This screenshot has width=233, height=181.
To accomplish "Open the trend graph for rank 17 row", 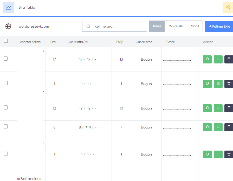I will pos(177,60).
